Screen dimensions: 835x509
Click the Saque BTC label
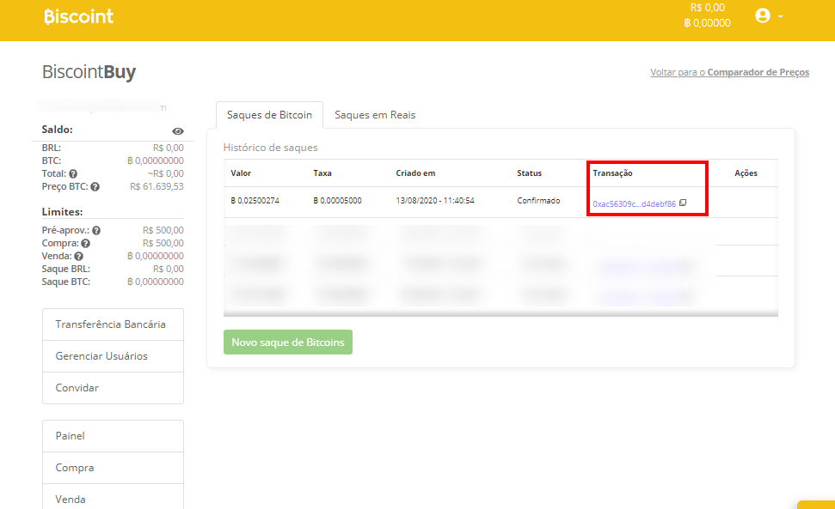coord(66,282)
